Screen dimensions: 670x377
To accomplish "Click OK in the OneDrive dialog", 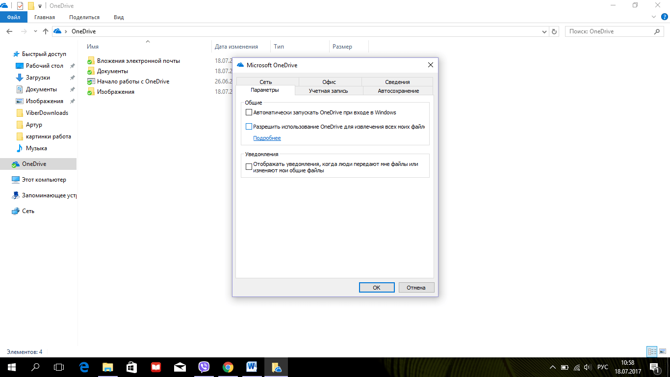I will [377, 288].
